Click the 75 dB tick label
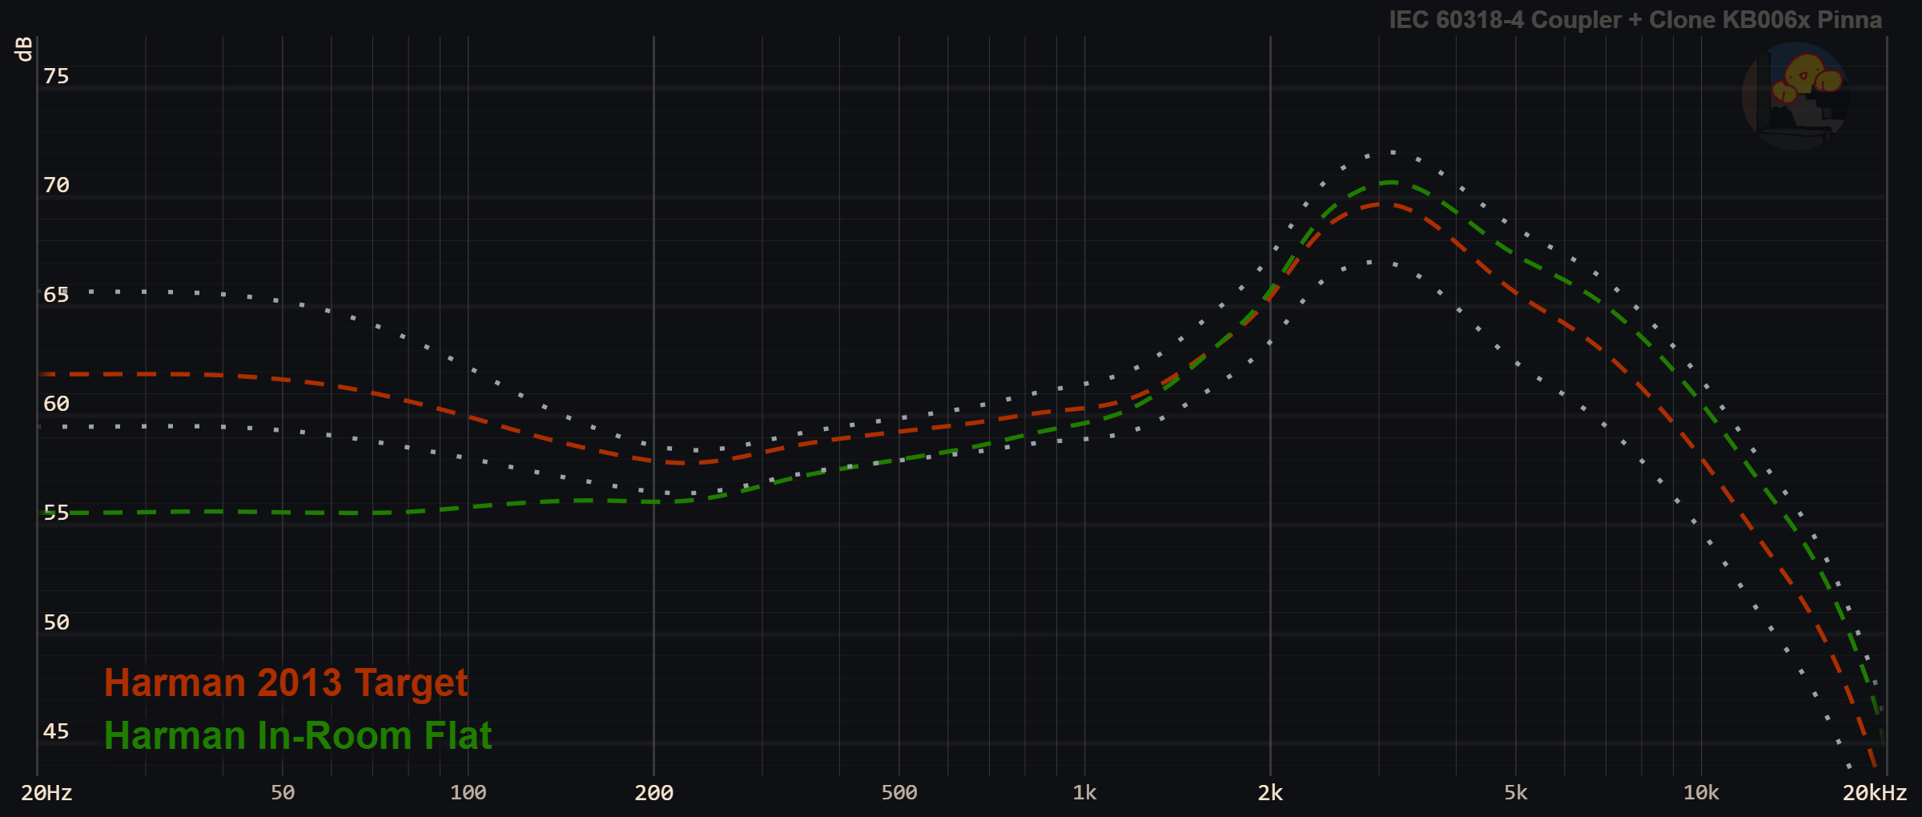 coord(56,76)
